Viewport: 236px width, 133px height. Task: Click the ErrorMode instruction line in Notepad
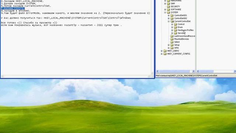pyautogui.click(x=75, y=13)
